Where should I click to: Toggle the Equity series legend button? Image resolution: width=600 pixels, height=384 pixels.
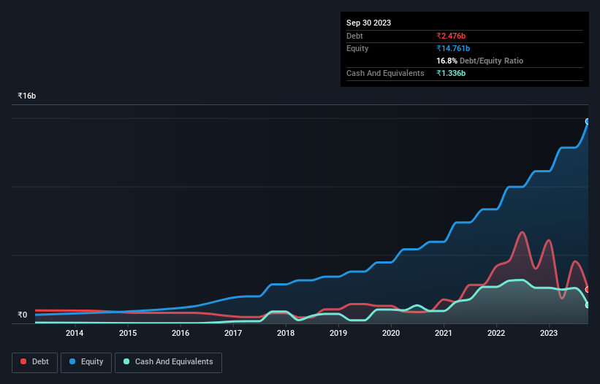(86, 362)
